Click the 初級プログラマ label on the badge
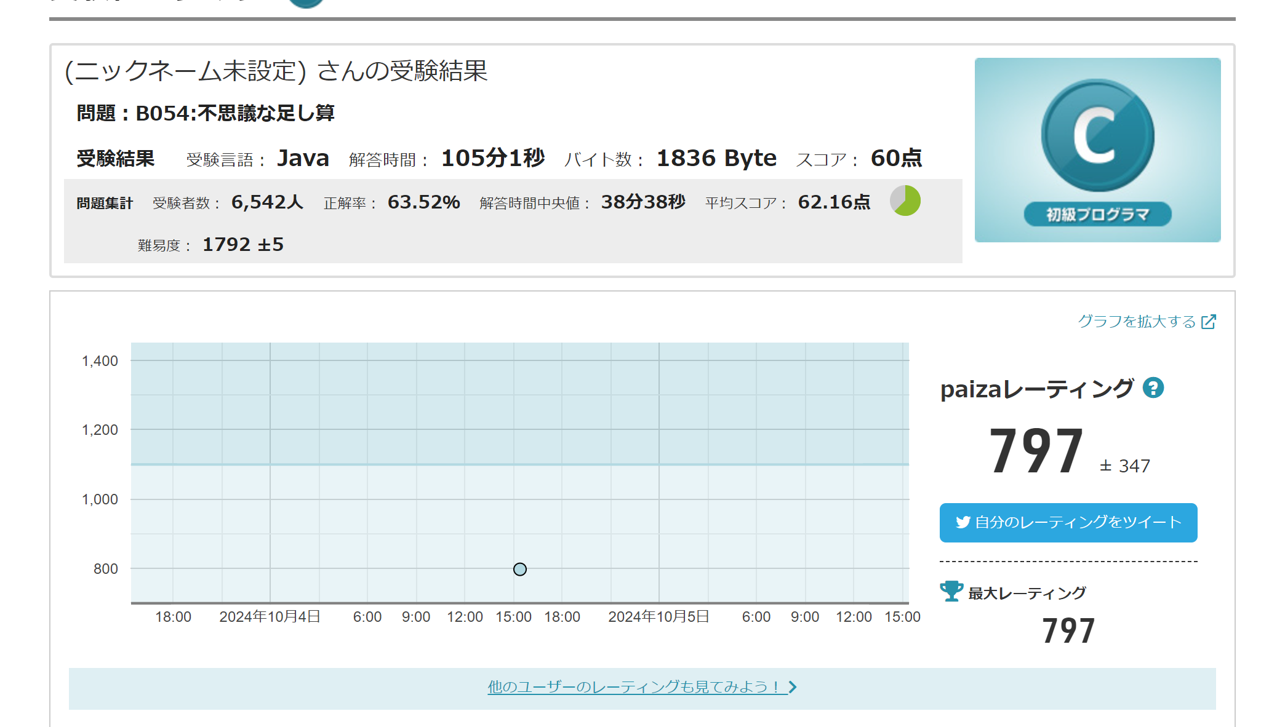Viewport: 1277px width, 727px height. (x=1097, y=214)
